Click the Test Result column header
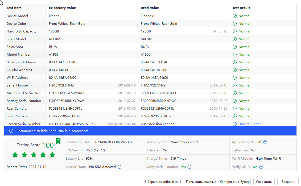 coord(241,8)
